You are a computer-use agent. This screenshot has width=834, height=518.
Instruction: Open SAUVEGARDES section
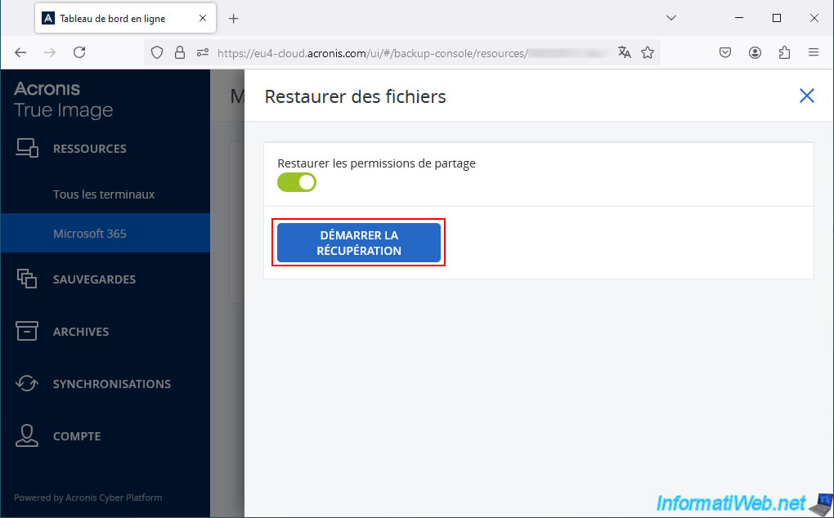coord(94,279)
